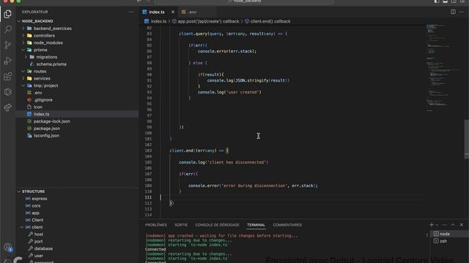Place cursor on line 111 in editor

[x=292, y=197]
